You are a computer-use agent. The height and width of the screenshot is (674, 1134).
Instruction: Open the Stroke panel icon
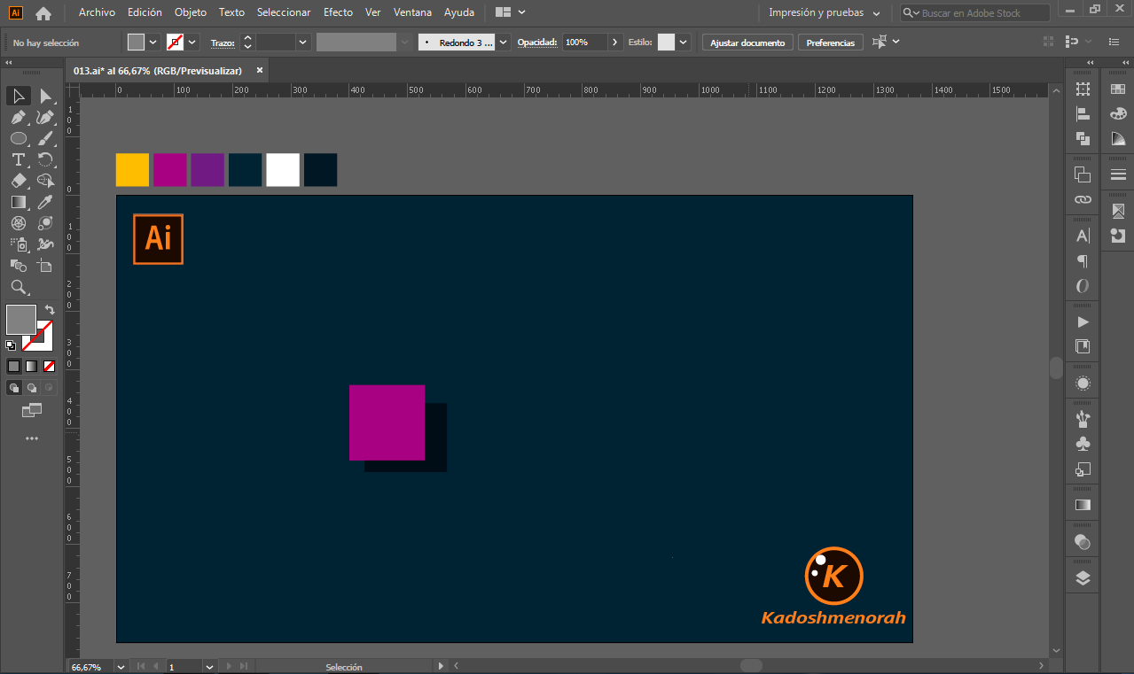point(1118,174)
